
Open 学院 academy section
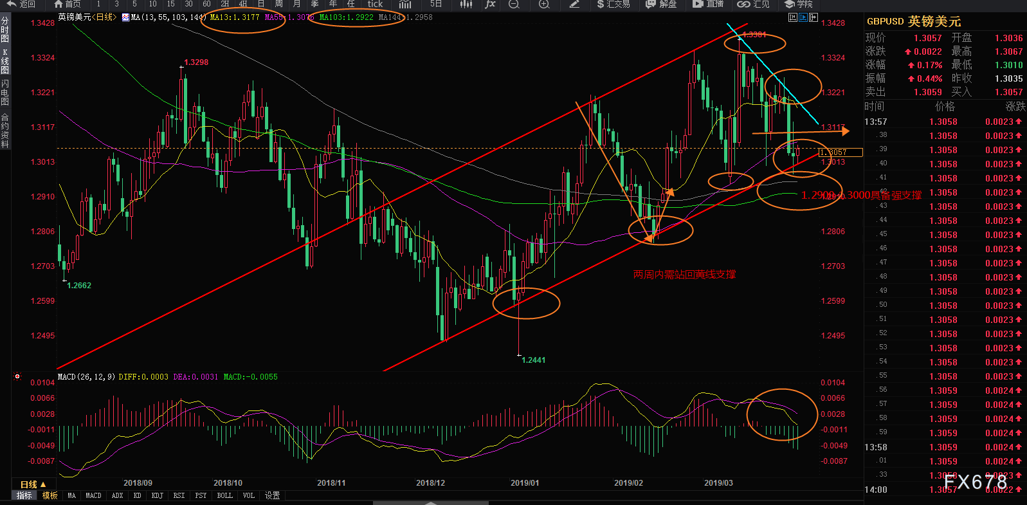coord(799,4)
